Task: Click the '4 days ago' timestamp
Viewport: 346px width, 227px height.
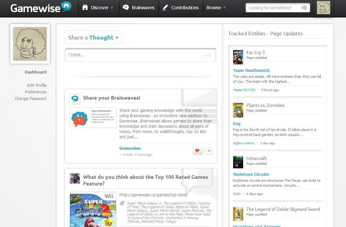Action: pos(254,194)
